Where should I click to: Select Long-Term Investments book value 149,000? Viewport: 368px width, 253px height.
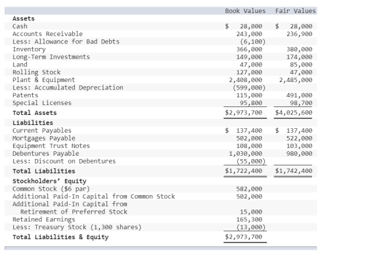249,57
